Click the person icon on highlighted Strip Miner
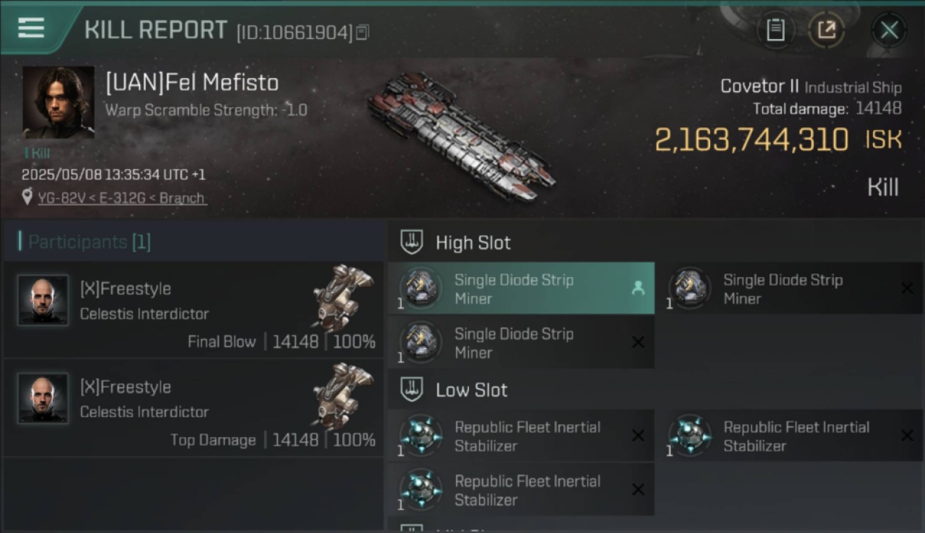 pos(638,288)
